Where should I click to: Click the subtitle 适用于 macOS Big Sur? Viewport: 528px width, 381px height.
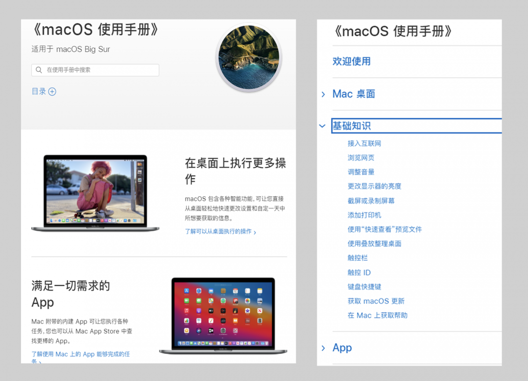point(71,49)
